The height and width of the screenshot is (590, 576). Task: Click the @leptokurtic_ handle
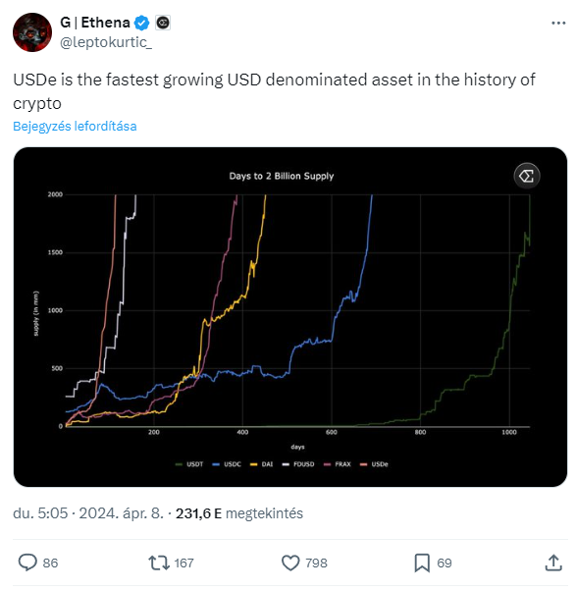pos(106,42)
